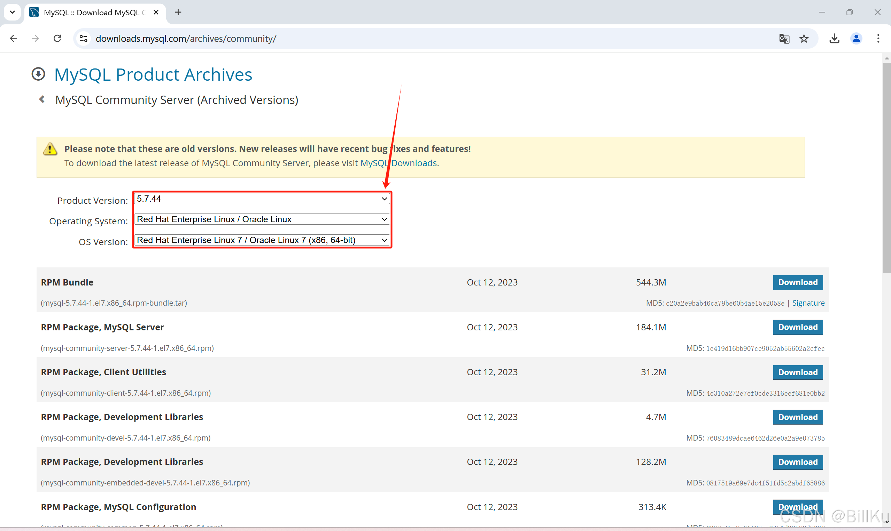Viewport: 891px width, 531px height.
Task: Click the RPM Package, MySQL Configuration title
Action: [119, 507]
